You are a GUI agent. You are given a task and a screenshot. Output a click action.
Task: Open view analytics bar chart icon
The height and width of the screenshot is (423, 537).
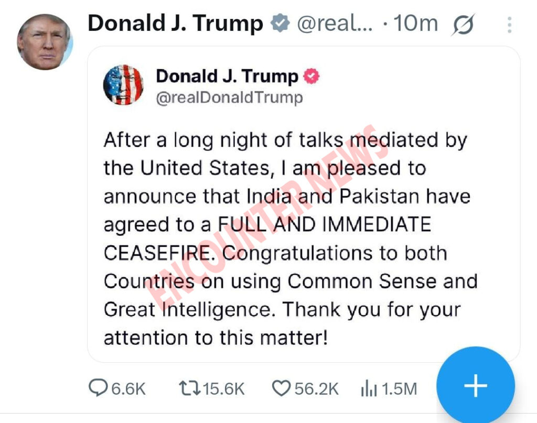(x=368, y=388)
